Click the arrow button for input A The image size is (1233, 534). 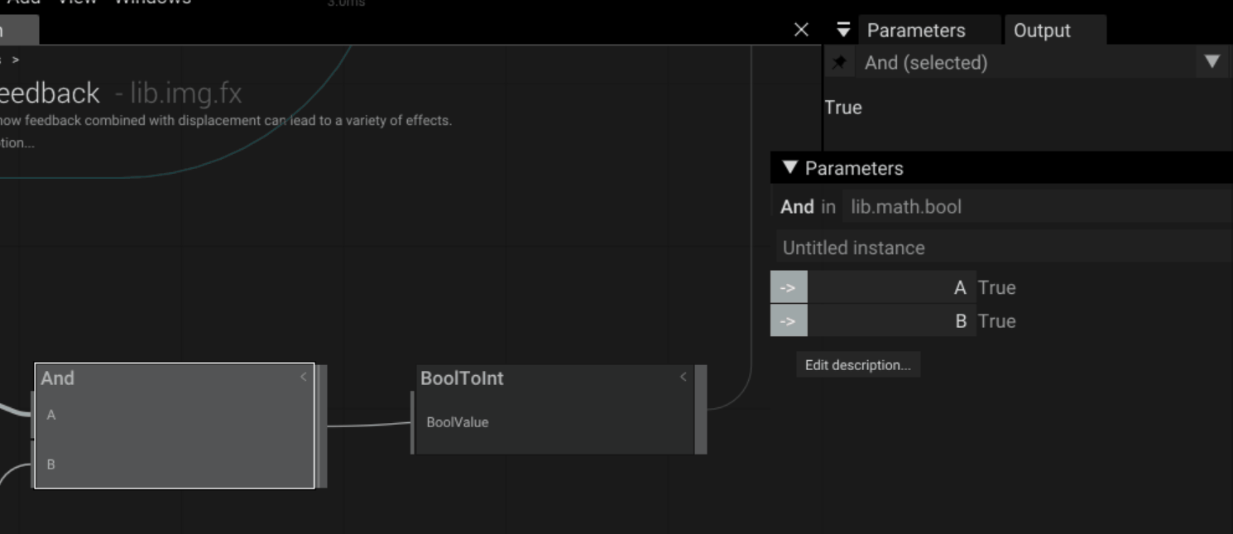[x=789, y=287]
